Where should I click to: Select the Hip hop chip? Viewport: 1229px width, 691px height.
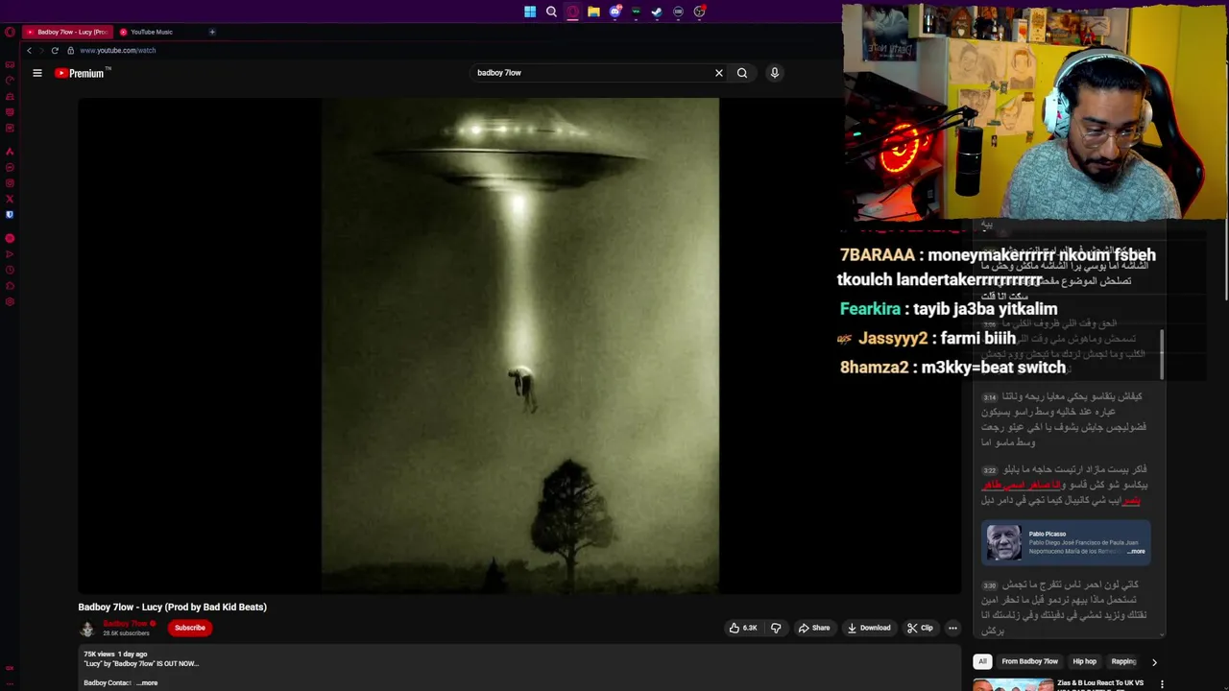pos(1084,661)
